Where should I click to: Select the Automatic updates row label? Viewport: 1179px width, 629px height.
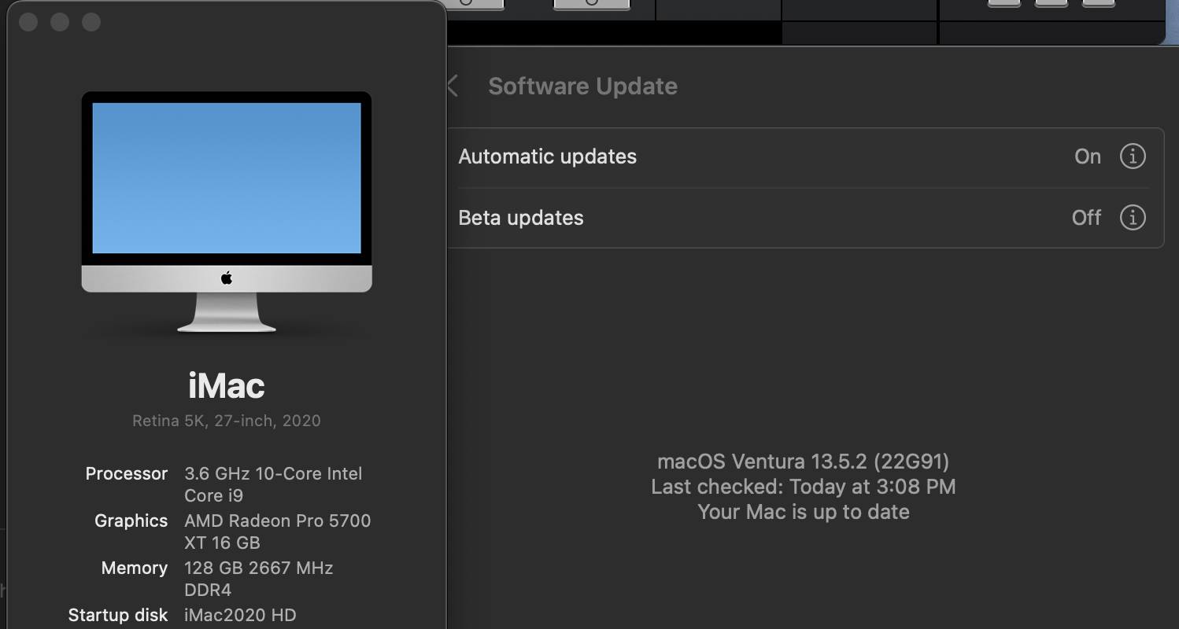[547, 156]
